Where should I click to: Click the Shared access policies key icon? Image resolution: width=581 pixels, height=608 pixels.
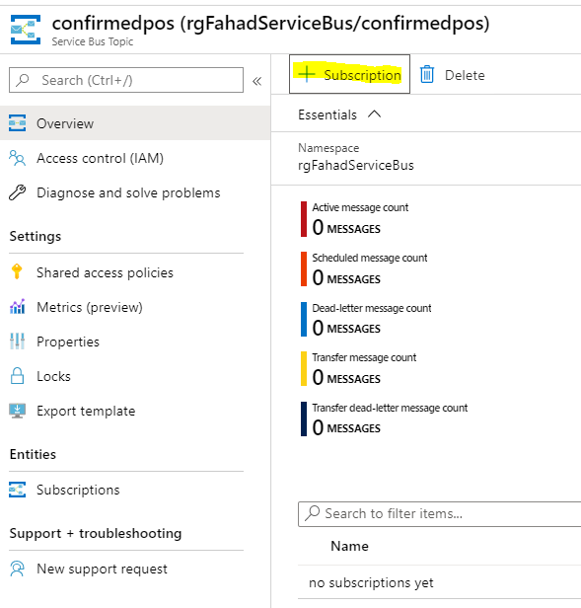coord(17,271)
